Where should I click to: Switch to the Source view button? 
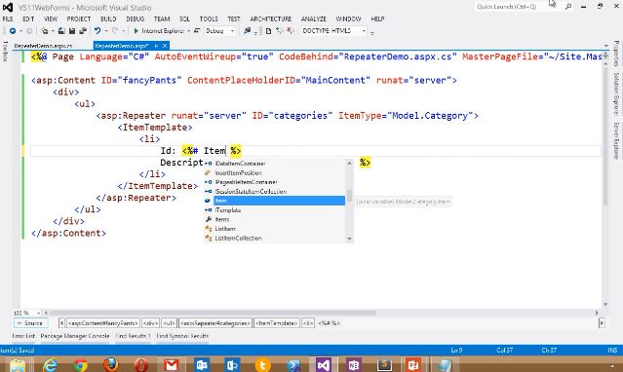click(30, 323)
